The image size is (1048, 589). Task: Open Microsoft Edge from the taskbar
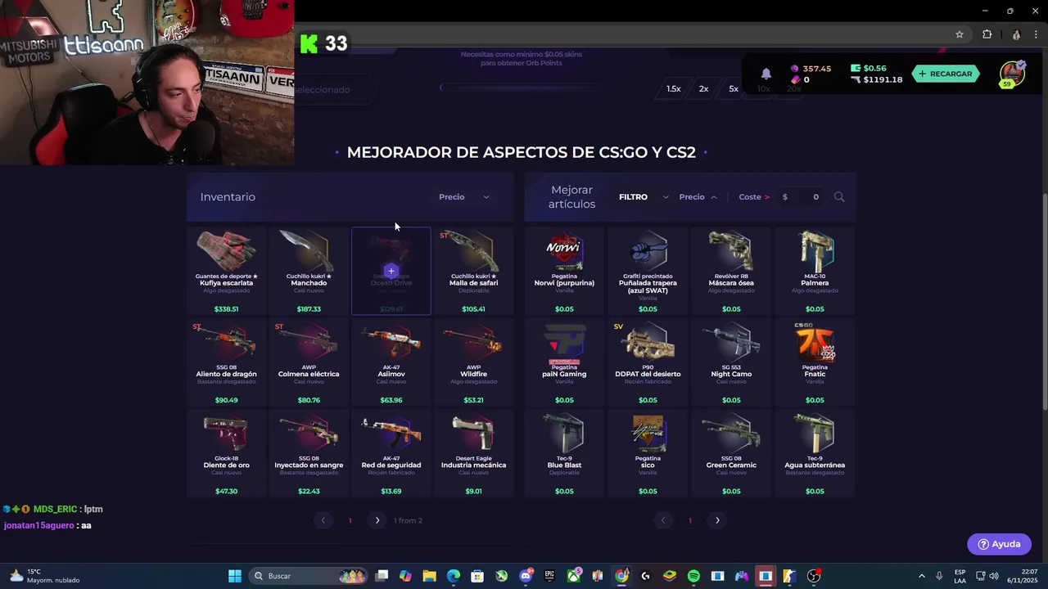453,576
